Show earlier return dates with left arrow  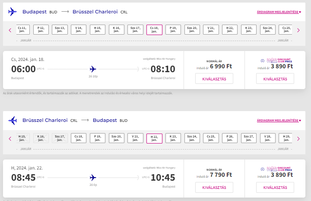(10, 139)
